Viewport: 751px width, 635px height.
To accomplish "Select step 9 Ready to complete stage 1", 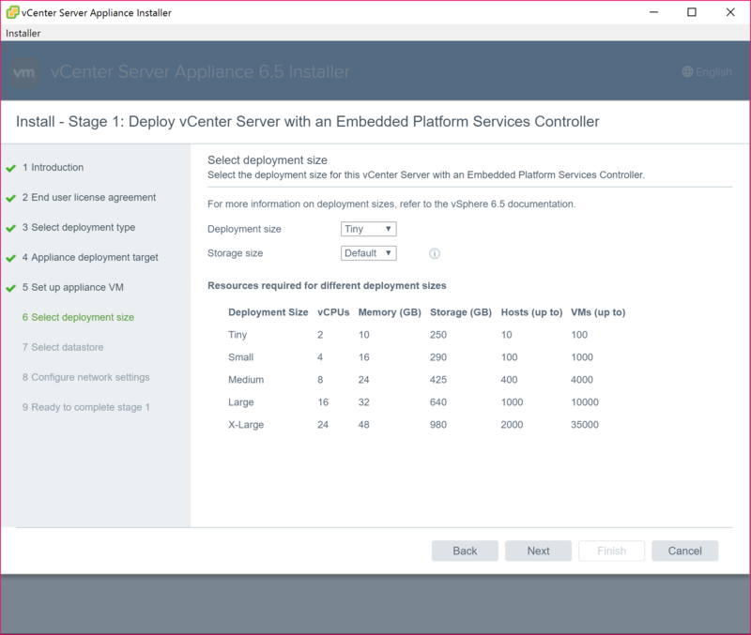I will pyautogui.click(x=86, y=407).
